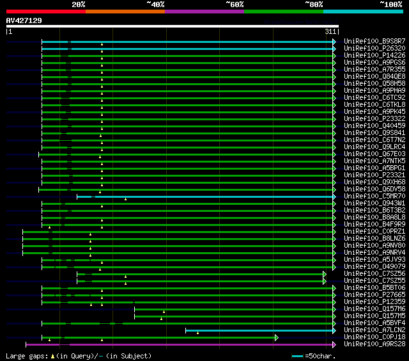The image size is (409, 361).
Task: Click the cyan ~100% identity legend segment
Action: coord(362,12)
